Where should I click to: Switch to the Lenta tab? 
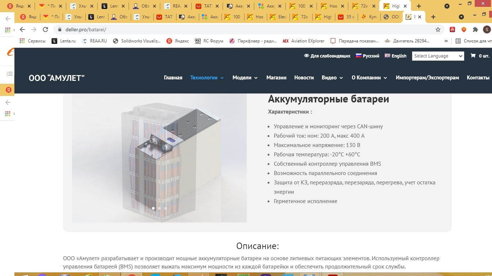point(113,6)
